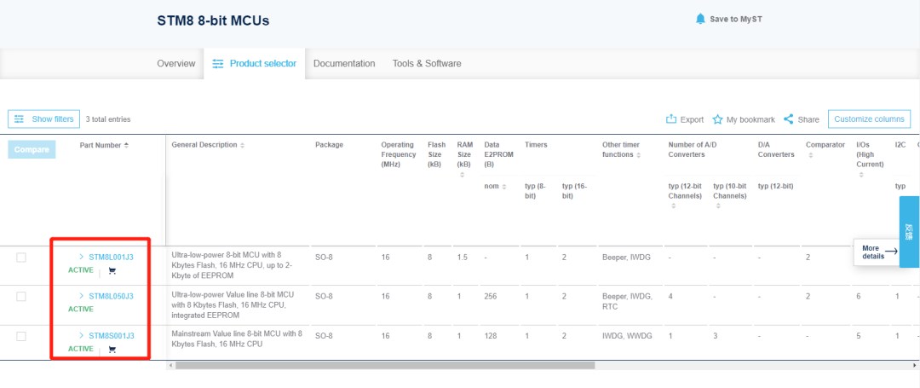The image size is (920, 388).
Task: Sort by RAM Size column
Action: 463,175
